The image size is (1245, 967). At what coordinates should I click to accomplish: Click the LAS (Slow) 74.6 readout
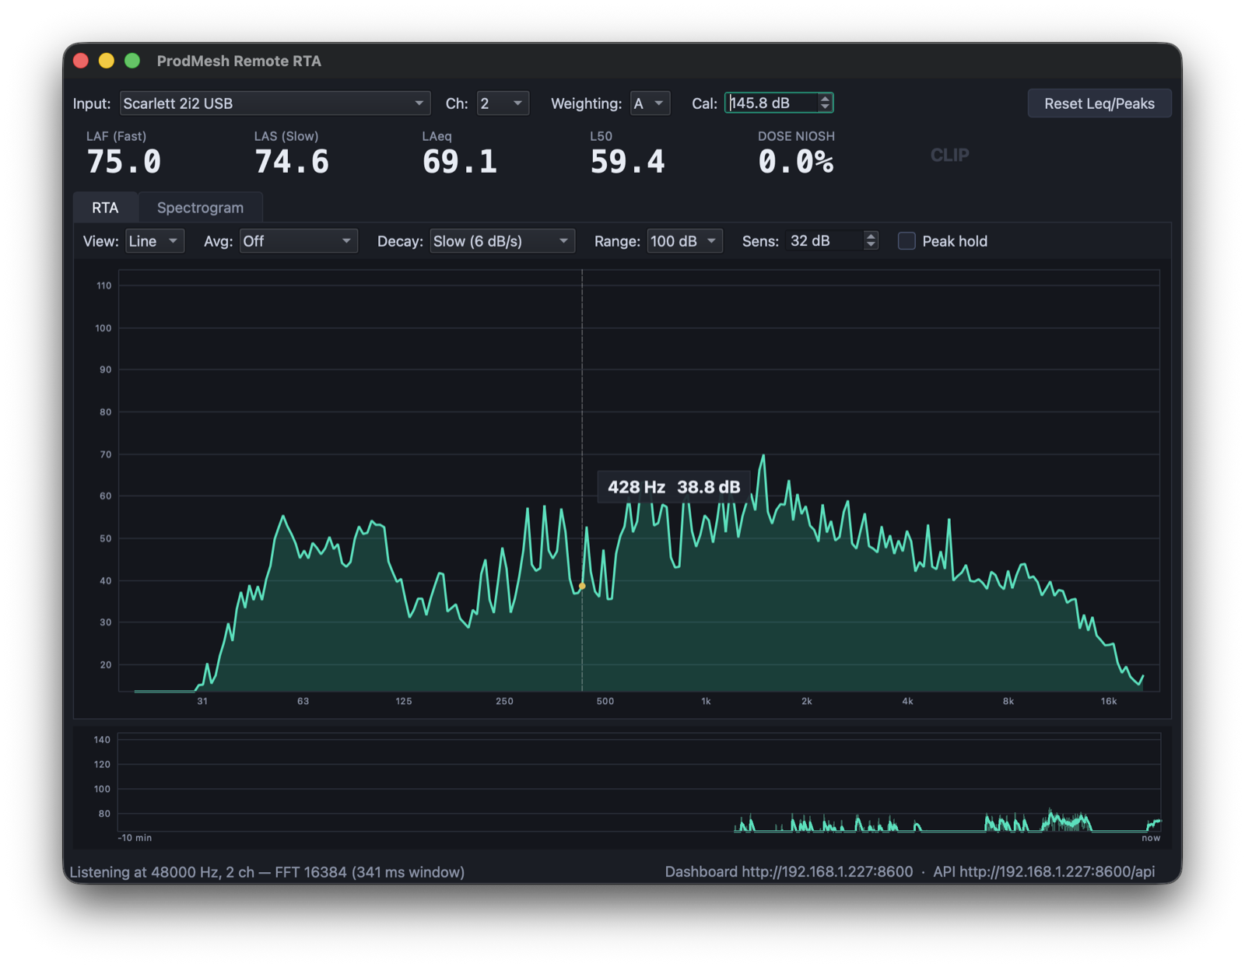point(292,154)
